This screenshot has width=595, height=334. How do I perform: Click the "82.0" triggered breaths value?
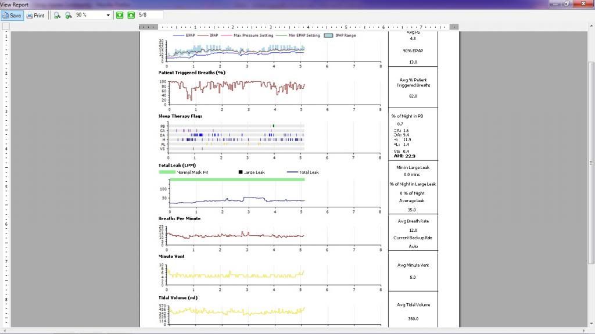tap(413, 96)
